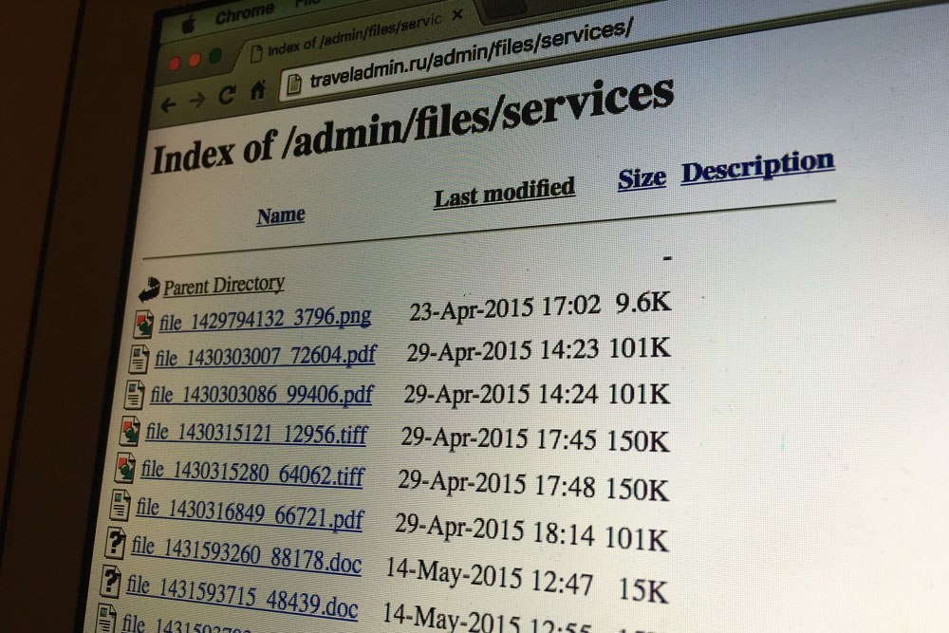Image resolution: width=949 pixels, height=633 pixels.
Task: Go forward with the browser forward arrow
Action: 196,100
